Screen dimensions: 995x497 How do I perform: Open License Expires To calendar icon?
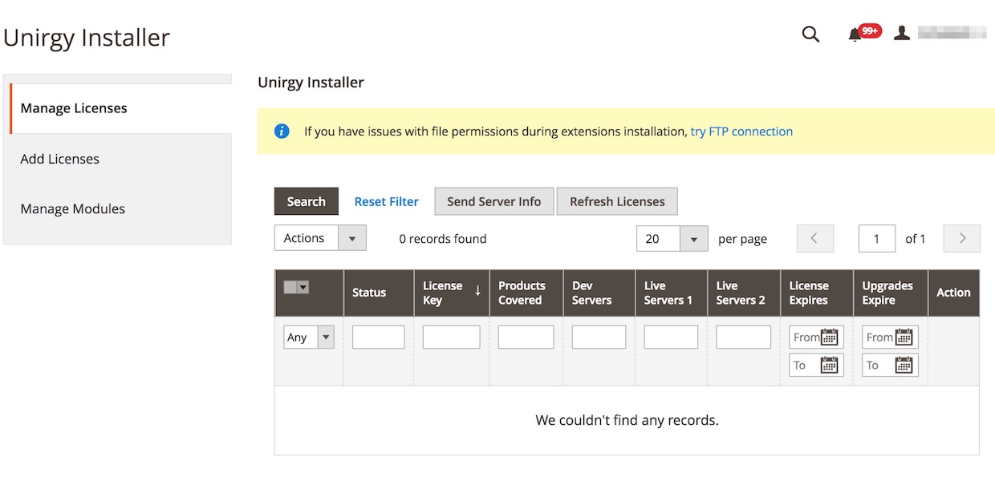(x=830, y=365)
